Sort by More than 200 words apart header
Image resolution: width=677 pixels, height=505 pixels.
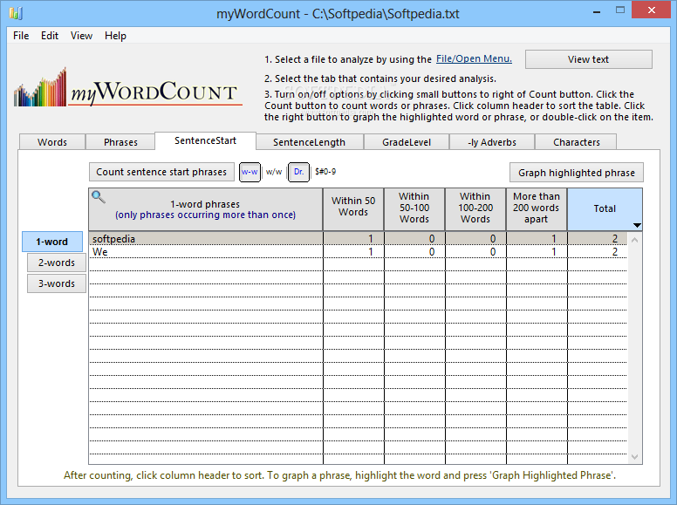(x=537, y=209)
